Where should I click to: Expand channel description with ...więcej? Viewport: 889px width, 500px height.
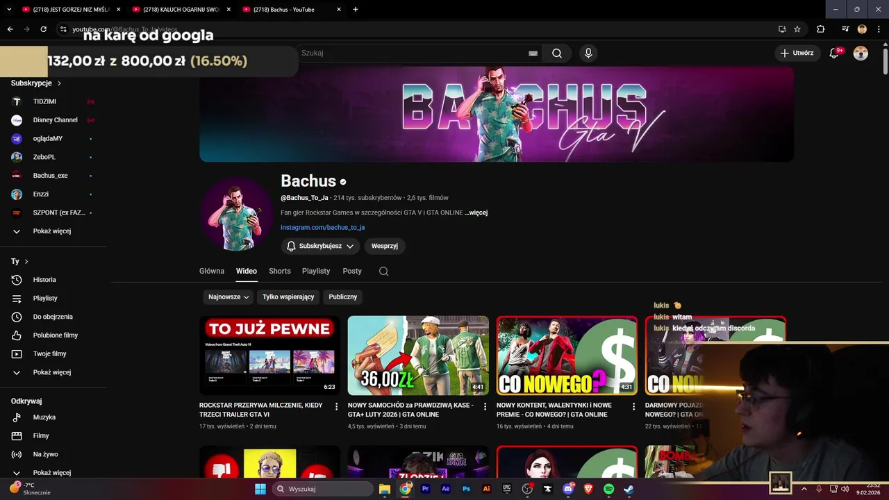(x=476, y=212)
